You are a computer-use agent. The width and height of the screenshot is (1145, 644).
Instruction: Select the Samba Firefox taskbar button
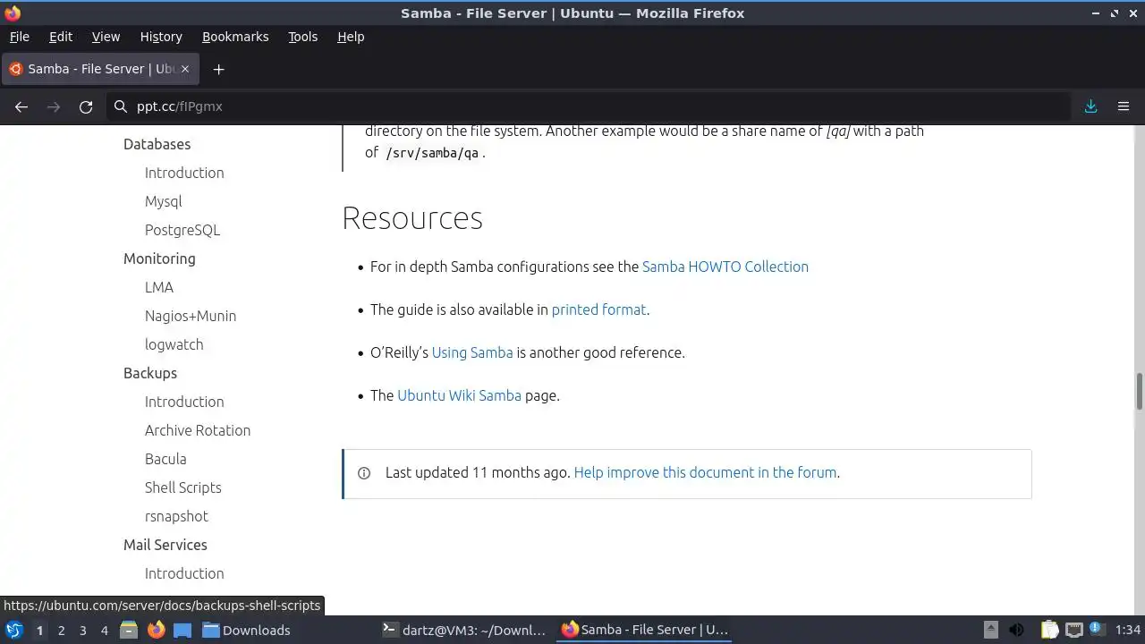coord(644,630)
